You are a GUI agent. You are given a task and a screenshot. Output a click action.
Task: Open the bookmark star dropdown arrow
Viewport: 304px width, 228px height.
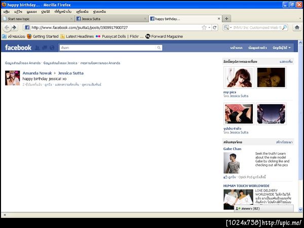(209, 27)
